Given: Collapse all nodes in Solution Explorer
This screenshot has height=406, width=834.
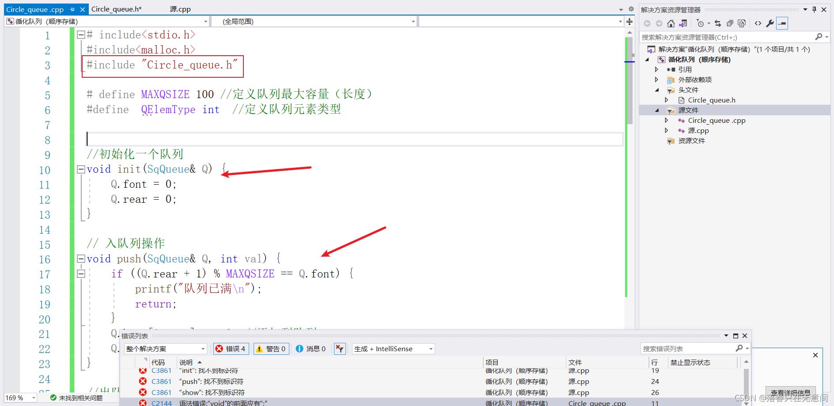Looking at the screenshot, I should click(730, 23).
